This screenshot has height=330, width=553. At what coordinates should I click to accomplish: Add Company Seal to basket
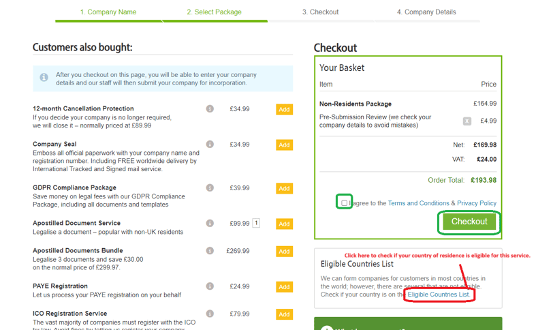click(x=284, y=145)
